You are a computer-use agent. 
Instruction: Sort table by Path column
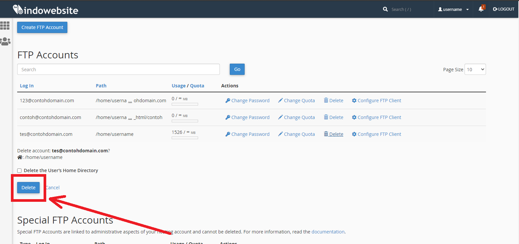pos(101,86)
